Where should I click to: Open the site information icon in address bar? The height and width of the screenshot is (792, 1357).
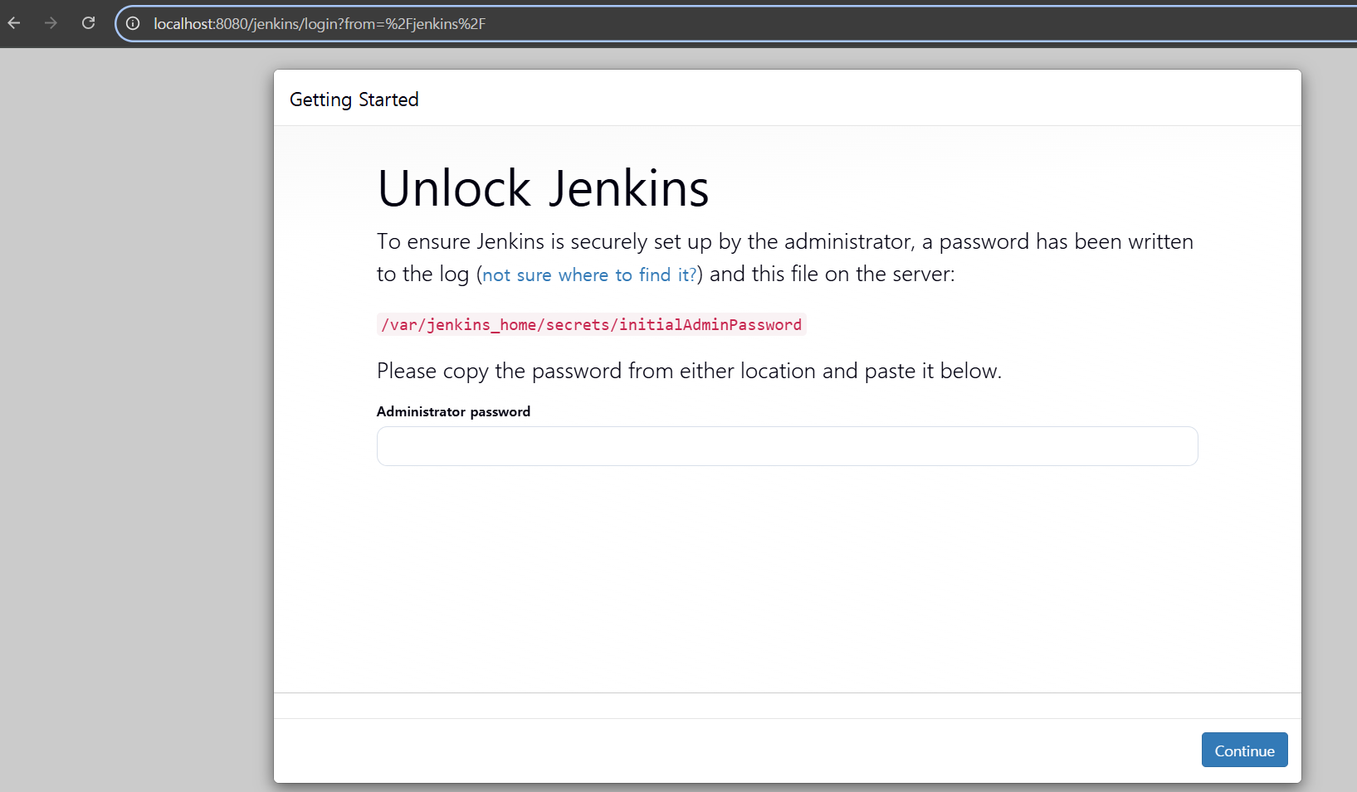tap(133, 24)
